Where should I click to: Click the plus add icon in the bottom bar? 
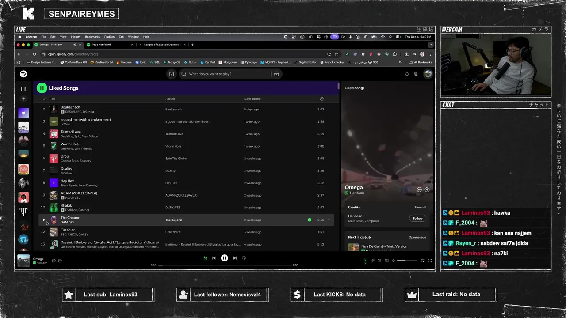point(60,261)
